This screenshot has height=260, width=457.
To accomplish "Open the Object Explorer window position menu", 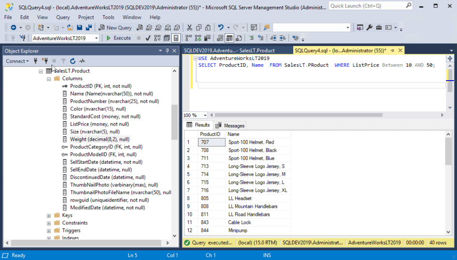I will pos(160,51).
